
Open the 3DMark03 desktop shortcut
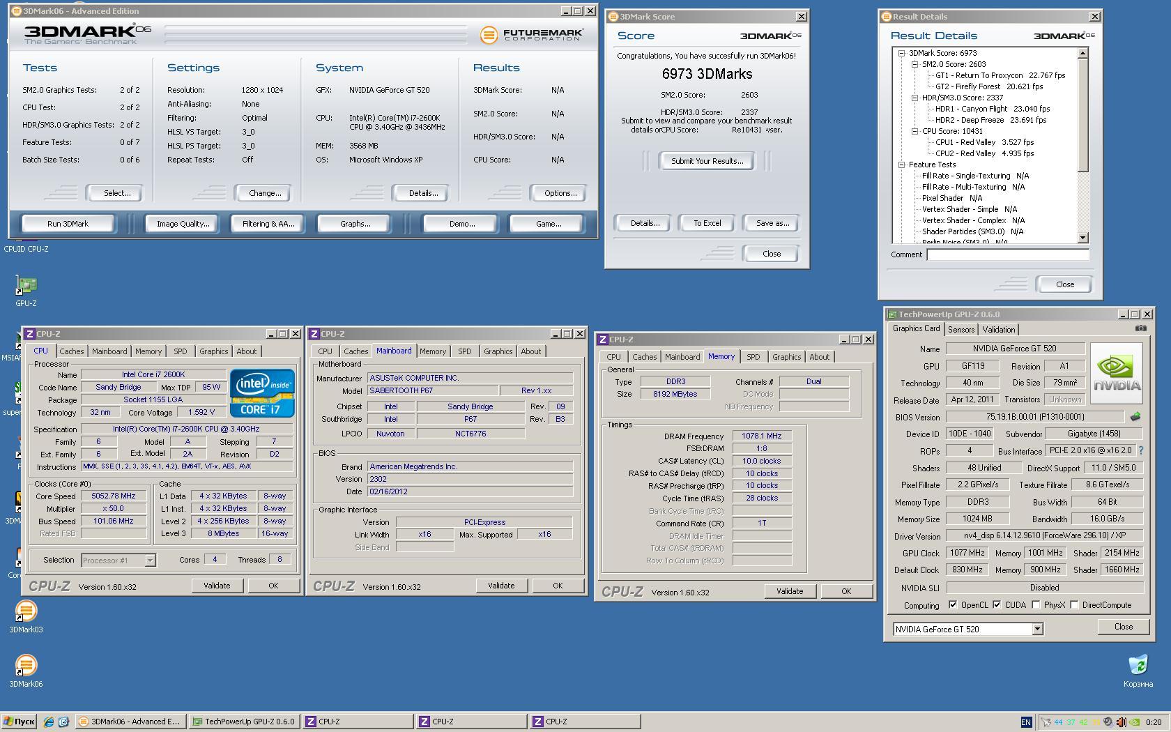click(26, 617)
